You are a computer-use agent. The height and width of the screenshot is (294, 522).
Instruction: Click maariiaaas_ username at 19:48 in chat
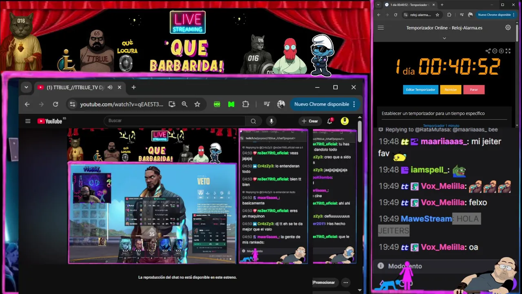point(444,141)
